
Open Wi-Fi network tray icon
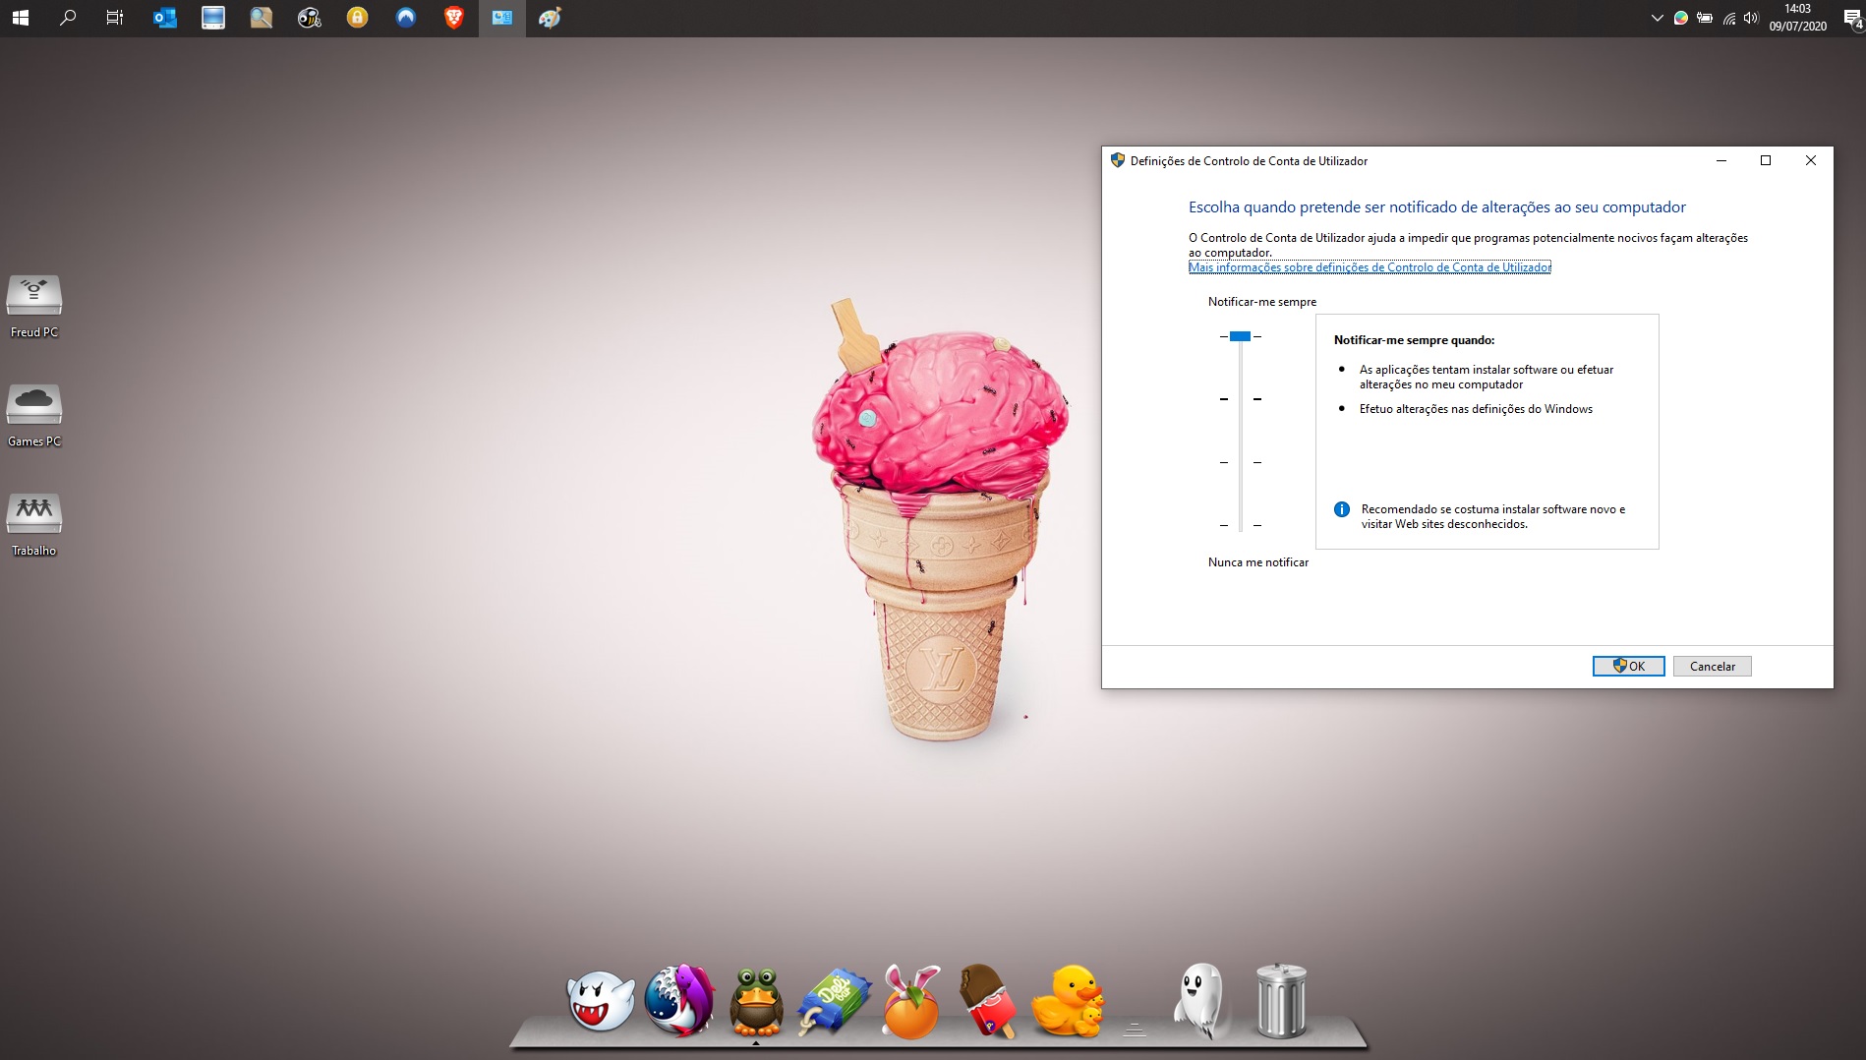(x=1728, y=18)
